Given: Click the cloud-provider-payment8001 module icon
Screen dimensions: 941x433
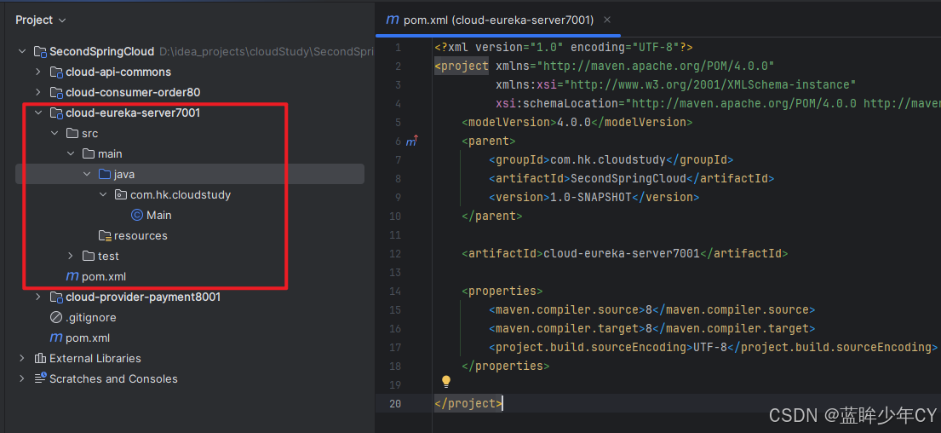Looking at the screenshot, I should pos(56,297).
